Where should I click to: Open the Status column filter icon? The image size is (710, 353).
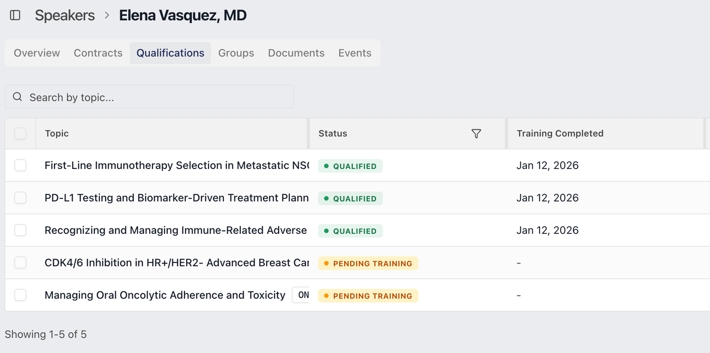(476, 133)
